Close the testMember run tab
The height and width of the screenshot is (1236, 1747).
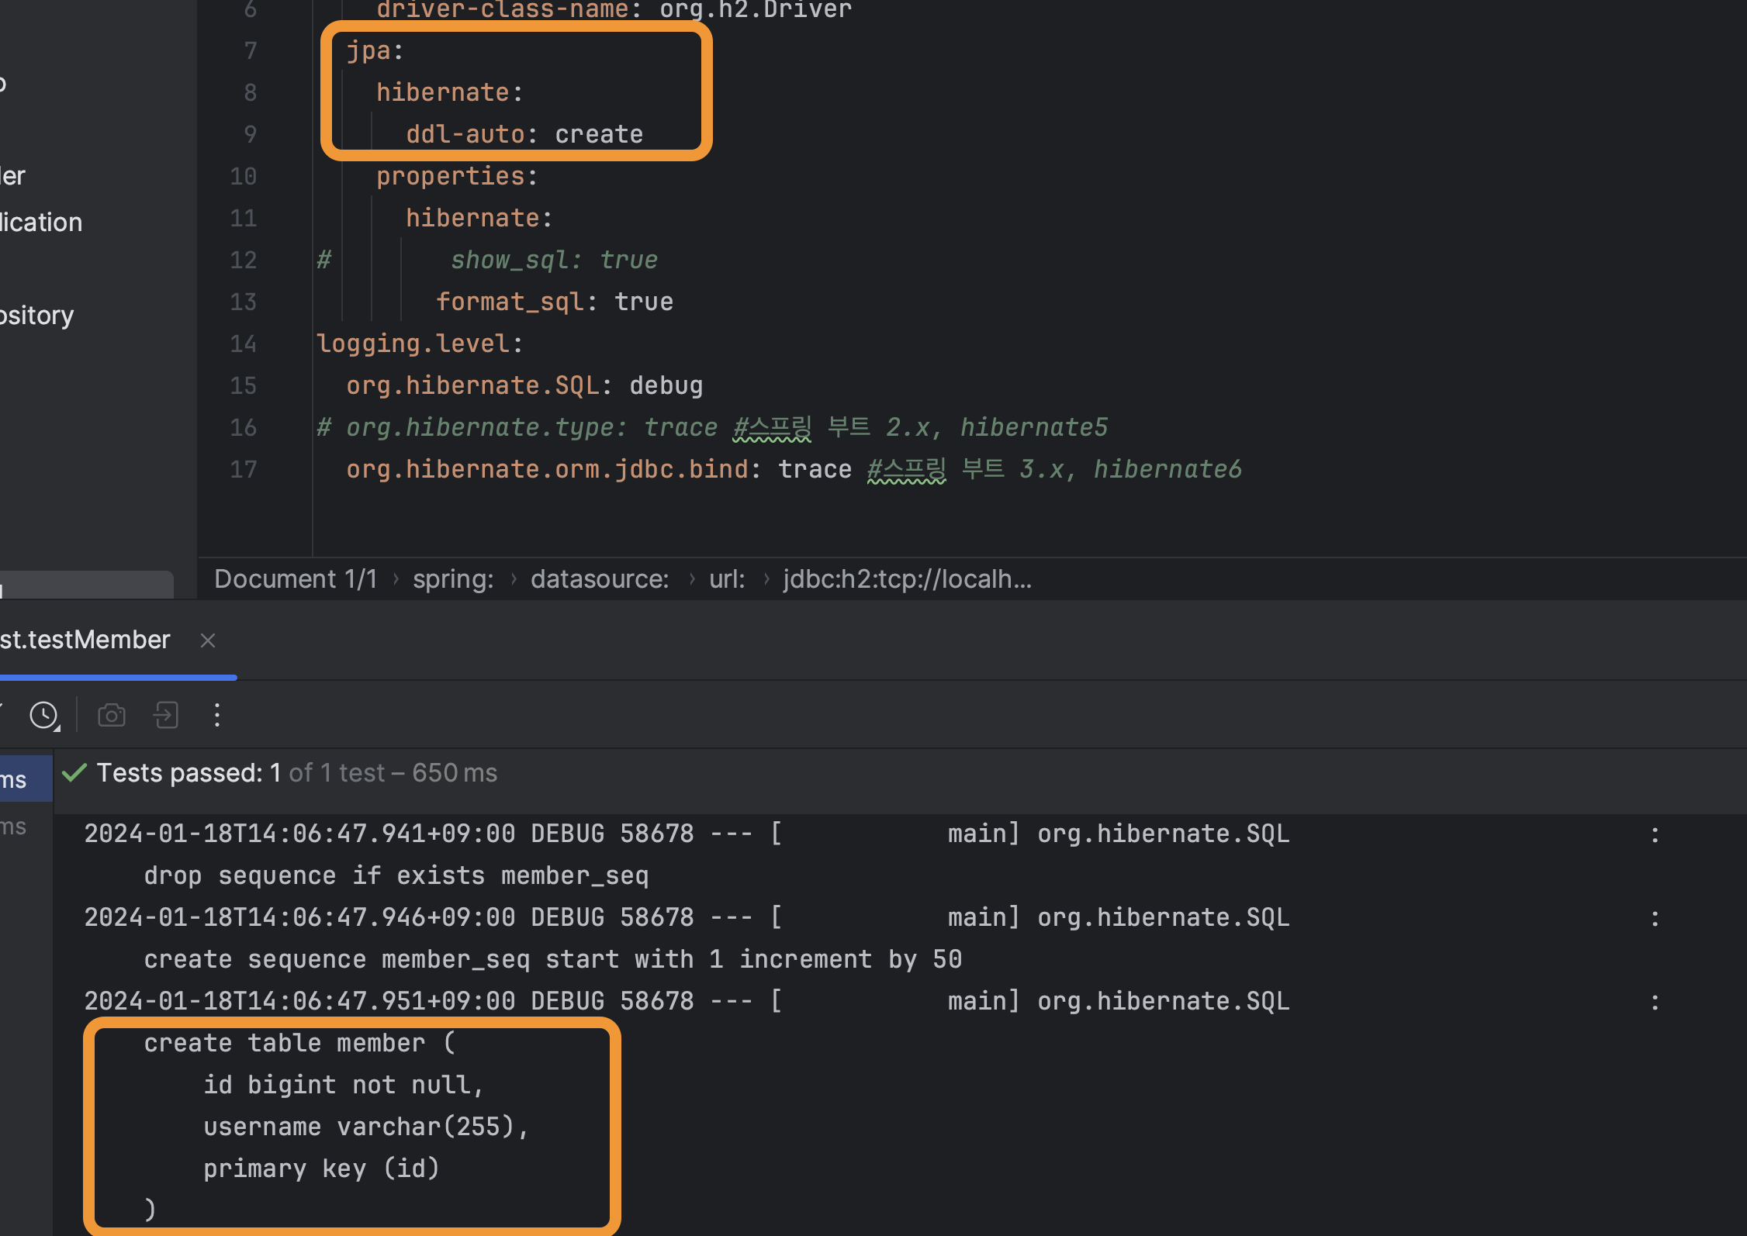point(207,640)
